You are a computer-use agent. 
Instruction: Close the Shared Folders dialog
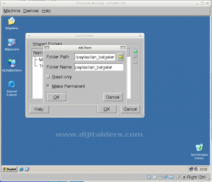[x=141, y=36]
